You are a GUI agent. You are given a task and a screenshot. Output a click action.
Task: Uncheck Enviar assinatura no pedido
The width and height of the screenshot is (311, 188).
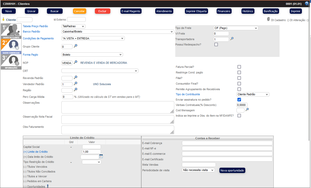tap(239, 100)
